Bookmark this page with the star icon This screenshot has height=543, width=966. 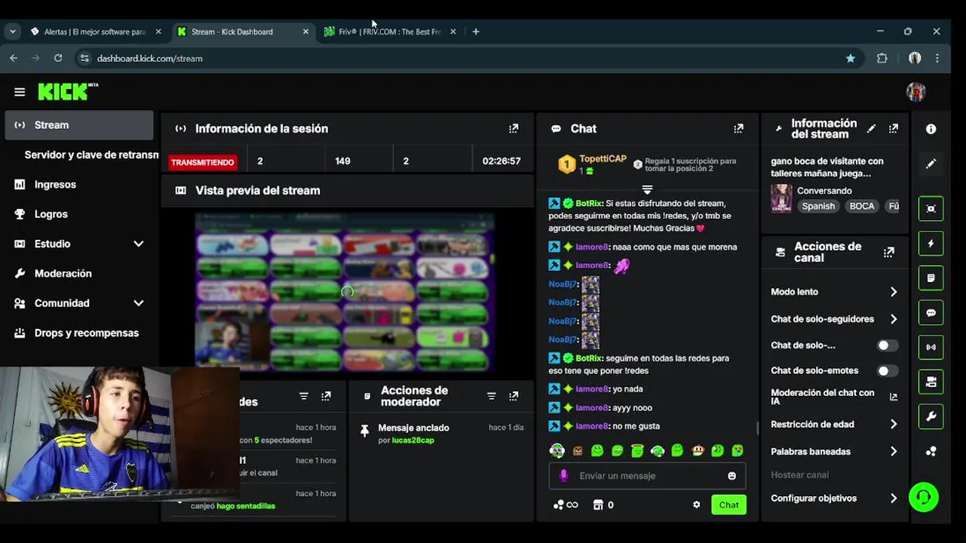coord(851,58)
